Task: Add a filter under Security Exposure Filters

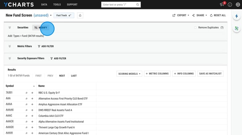Action: [58, 58]
